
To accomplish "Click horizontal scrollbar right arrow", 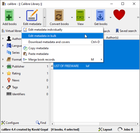I will 138,124.
